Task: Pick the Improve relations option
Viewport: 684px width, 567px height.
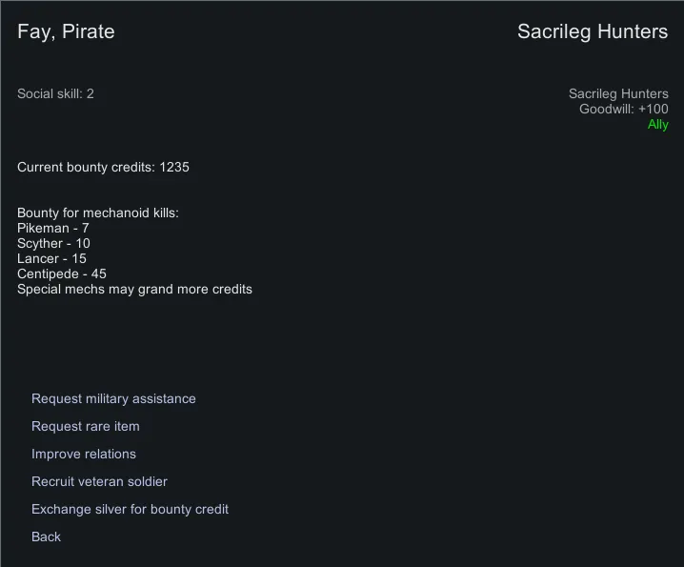Action: (84, 454)
